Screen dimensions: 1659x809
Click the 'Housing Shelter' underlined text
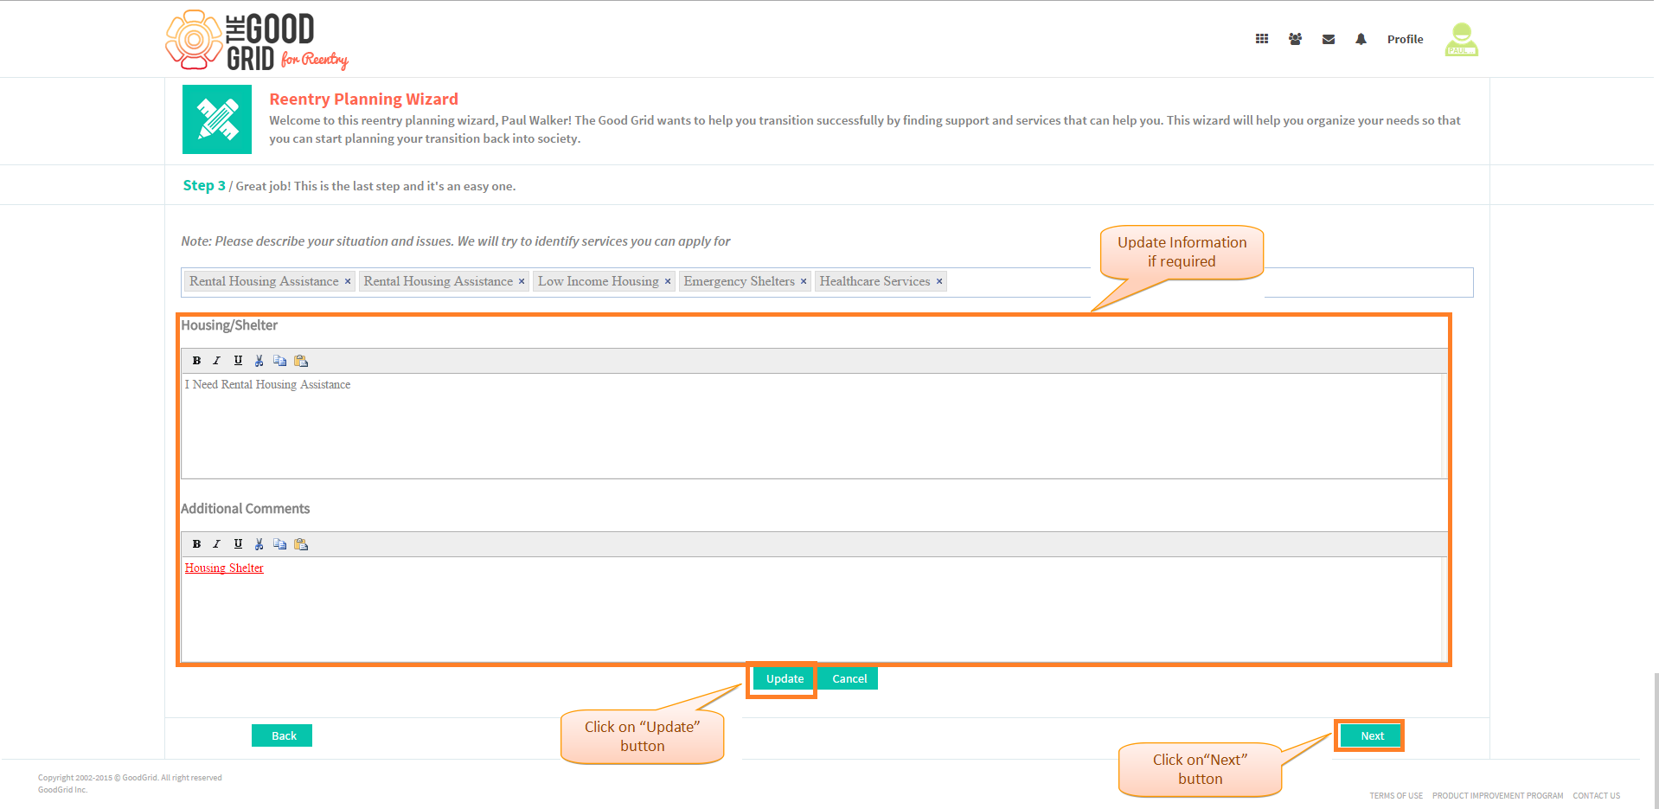click(224, 568)
